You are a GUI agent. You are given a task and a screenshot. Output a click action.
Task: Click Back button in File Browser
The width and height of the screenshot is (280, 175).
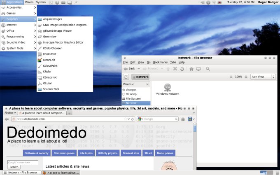pyautogui.click(x=129, y=69)
